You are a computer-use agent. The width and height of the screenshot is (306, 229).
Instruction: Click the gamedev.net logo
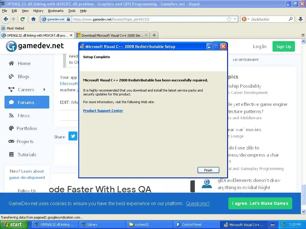[x=35, y=46]
